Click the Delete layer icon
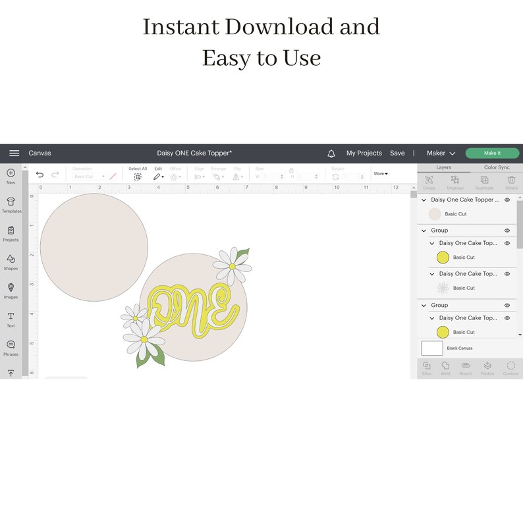The image size is (523, 523). click(x=511, y=180)
